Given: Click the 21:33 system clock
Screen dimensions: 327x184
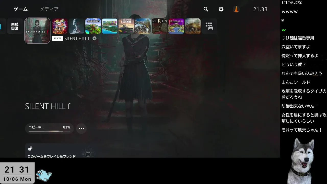Looking at the screenshot, I should click(260, 9).
